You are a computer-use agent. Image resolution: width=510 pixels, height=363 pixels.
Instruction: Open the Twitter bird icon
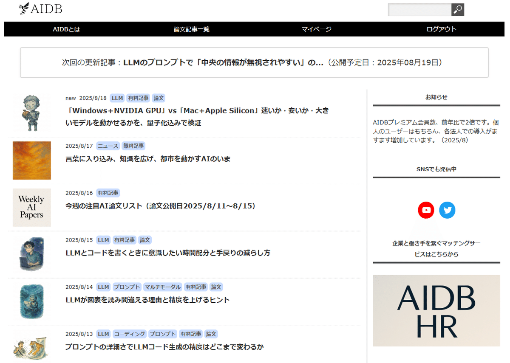(x=447, y=210)
